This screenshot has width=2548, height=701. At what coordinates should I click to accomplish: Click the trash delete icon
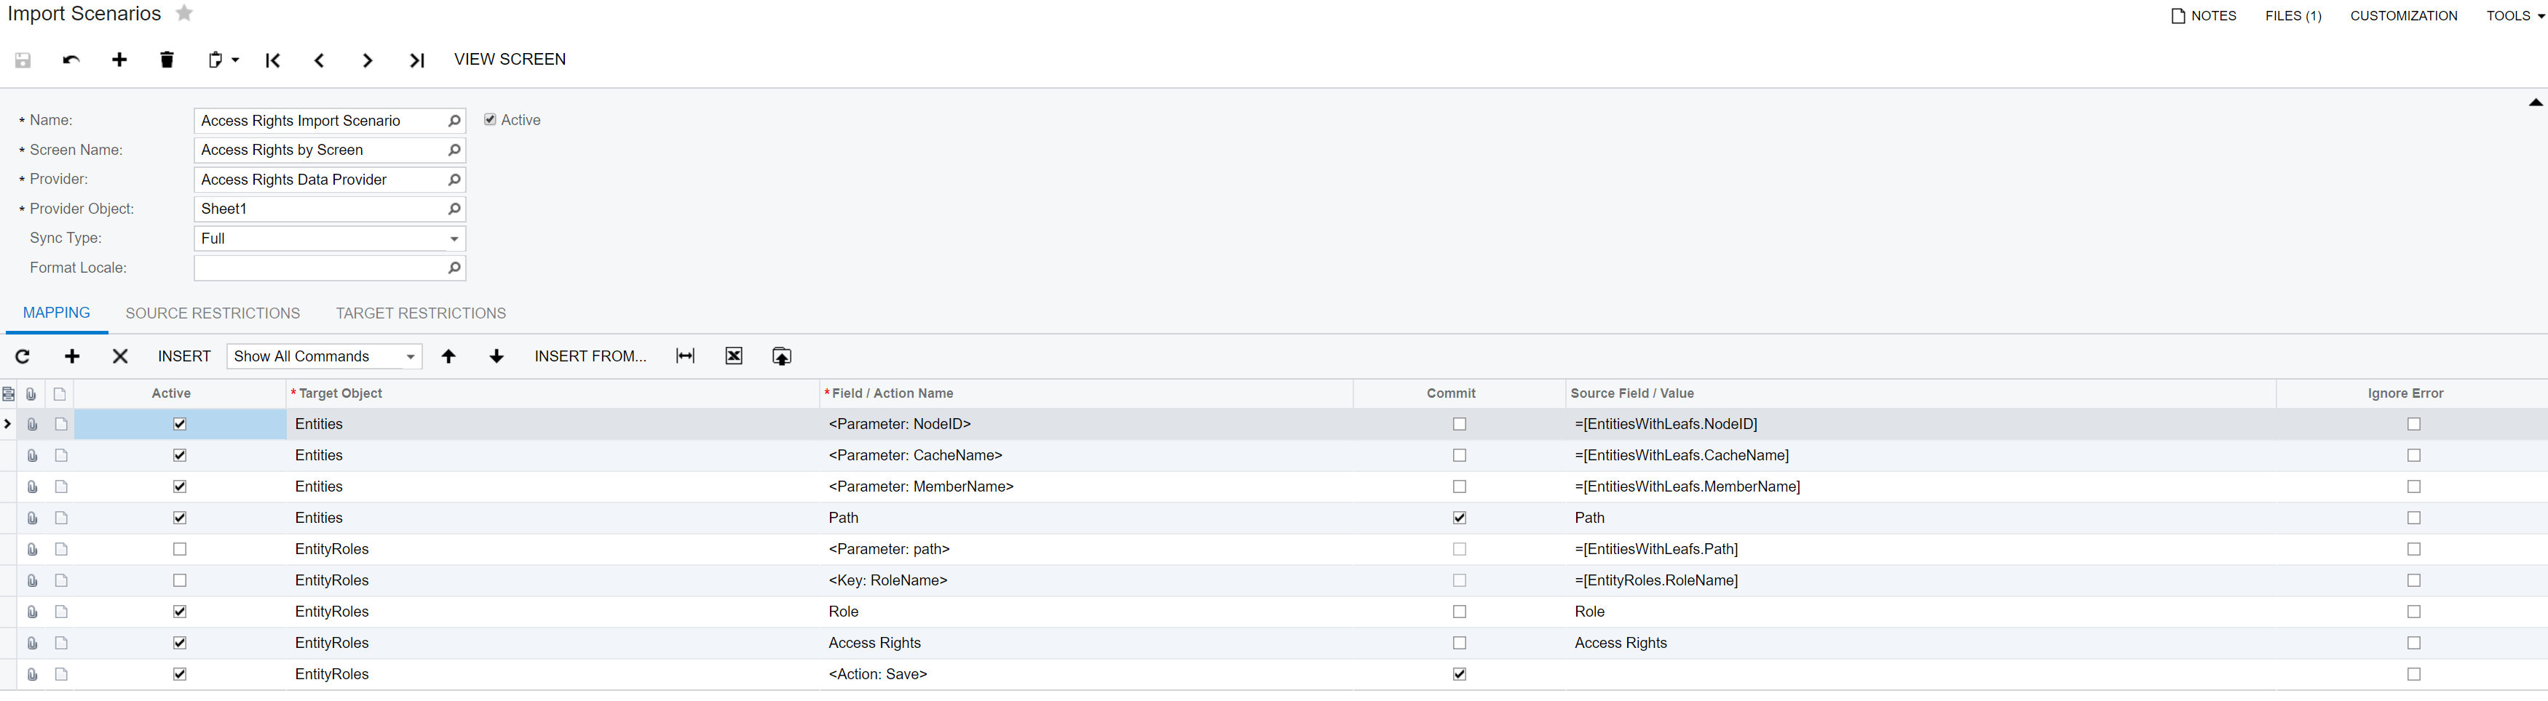click(167, 60)
